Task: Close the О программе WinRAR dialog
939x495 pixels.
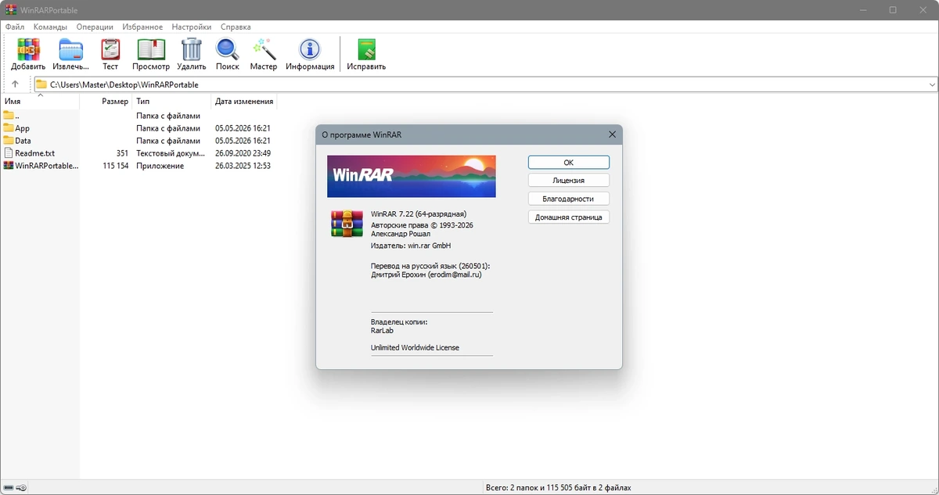Action: click(x=613, y=135)
